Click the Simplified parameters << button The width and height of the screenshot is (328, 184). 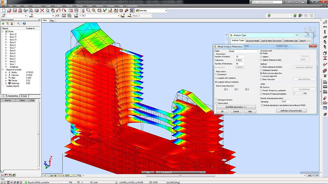(236, 107)
